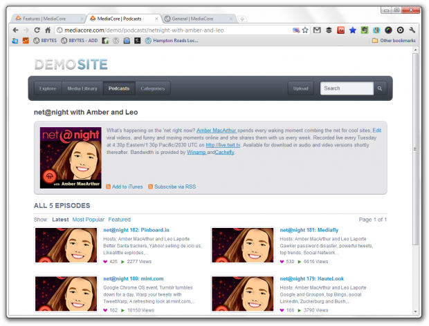
Task: Open the Chrome wrench settings menu
Action: coord(412,30)
